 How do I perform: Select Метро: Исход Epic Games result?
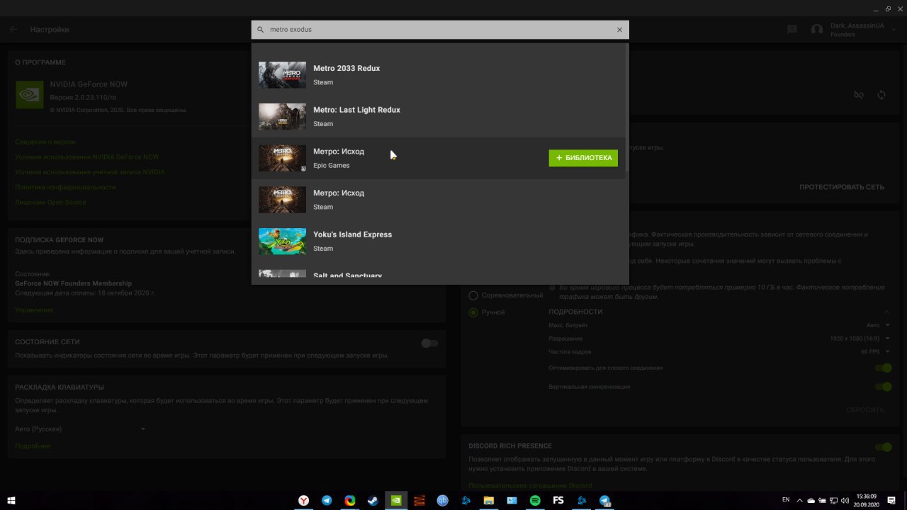click(x=440, y=158)
